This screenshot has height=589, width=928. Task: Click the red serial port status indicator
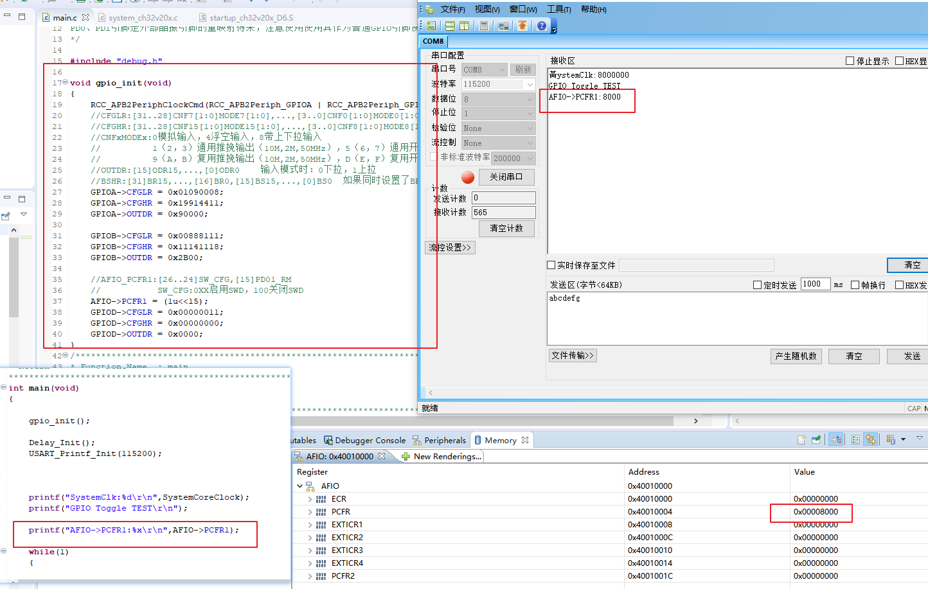468,177
